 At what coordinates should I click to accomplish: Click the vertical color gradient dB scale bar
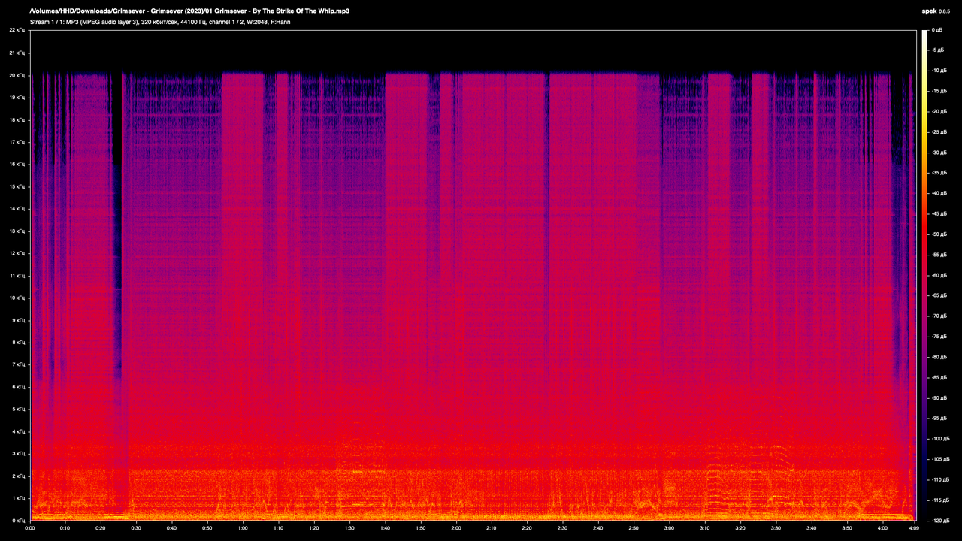coord(925,275)
